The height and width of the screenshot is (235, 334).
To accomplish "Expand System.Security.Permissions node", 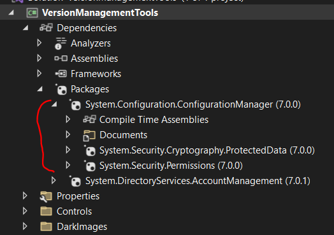I will [68, 165].
